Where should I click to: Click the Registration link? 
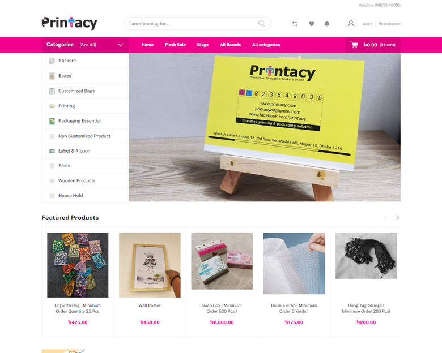pos(389,24)
